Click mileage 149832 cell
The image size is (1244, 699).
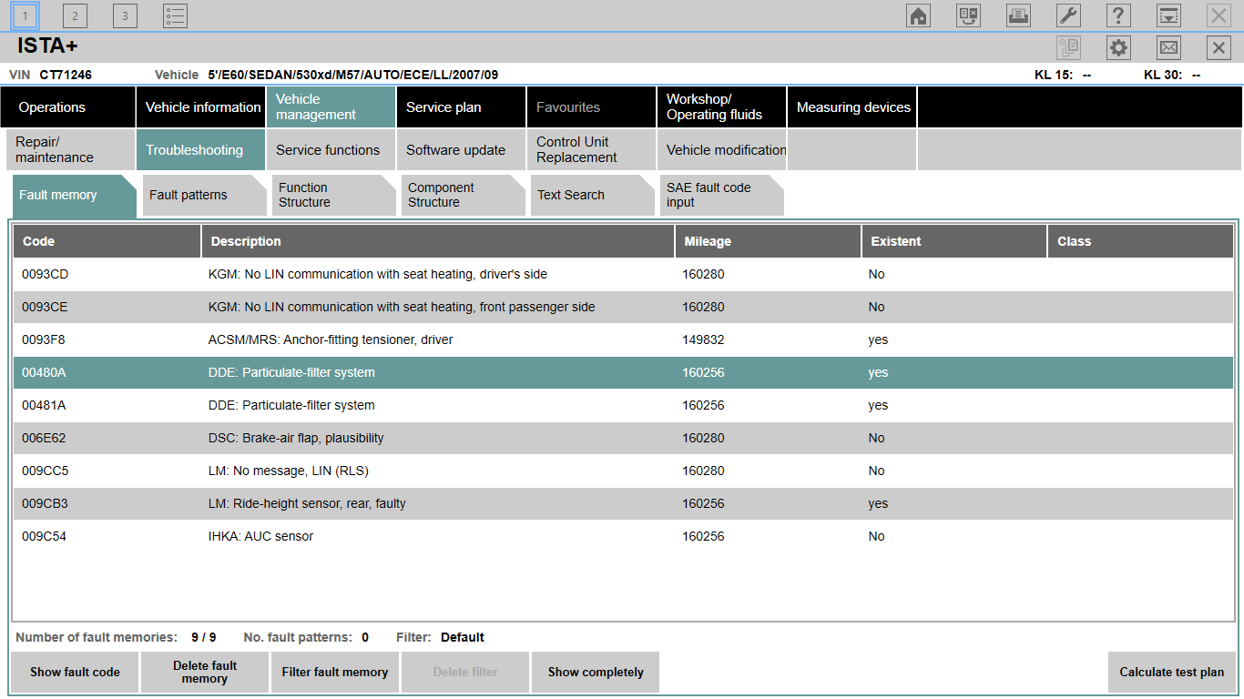(x=703, y=339)
